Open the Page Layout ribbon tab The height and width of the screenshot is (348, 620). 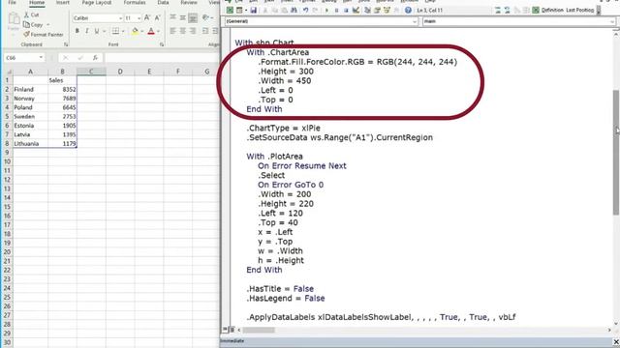coord(97,3)
